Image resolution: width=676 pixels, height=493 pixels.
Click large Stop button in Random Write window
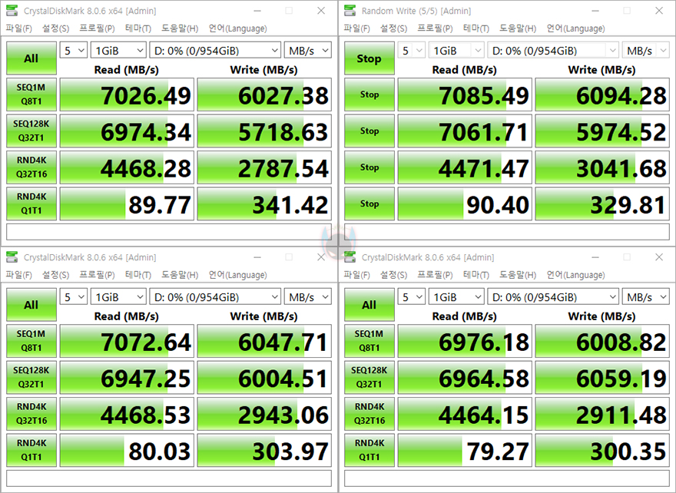coord(369,58)
